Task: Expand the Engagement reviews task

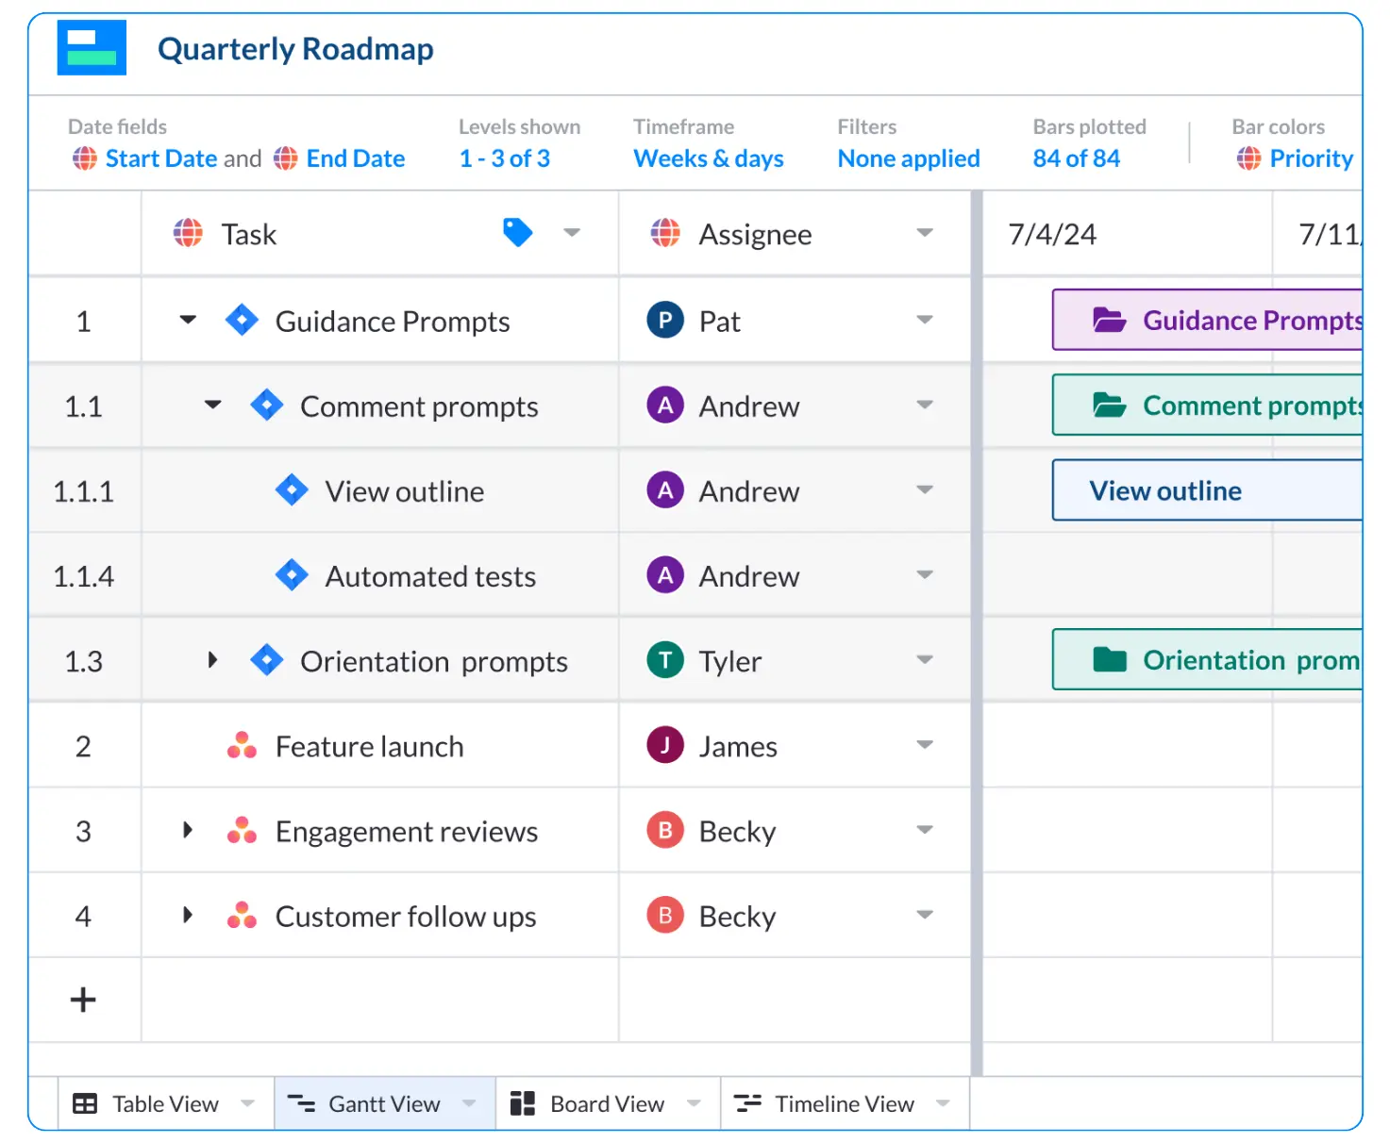Action: click(188, 831)
